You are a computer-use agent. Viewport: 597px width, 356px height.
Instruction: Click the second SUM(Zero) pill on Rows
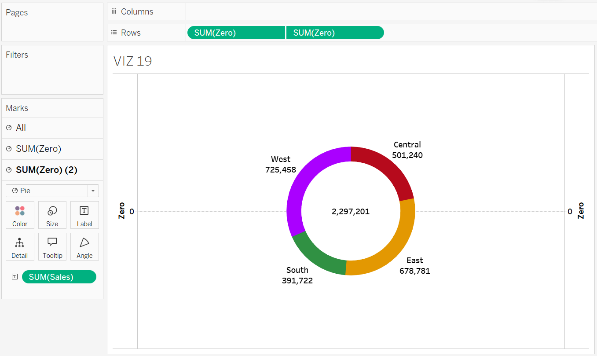click(x=335, y=33)
